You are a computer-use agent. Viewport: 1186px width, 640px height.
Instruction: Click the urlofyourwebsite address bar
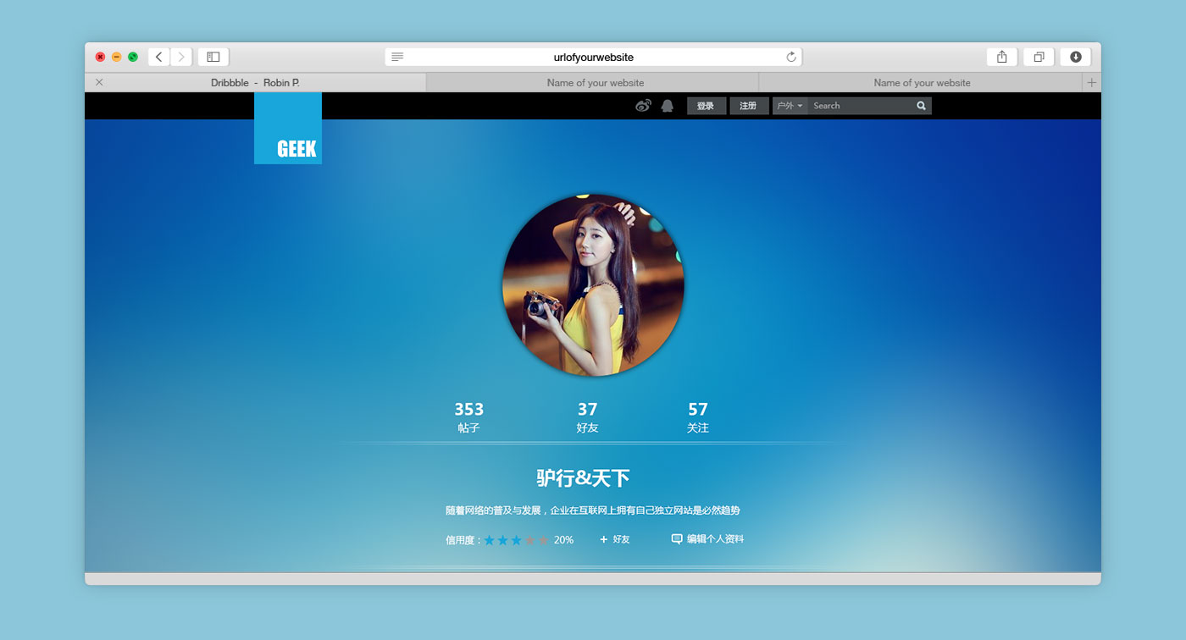tap(593, 57)
